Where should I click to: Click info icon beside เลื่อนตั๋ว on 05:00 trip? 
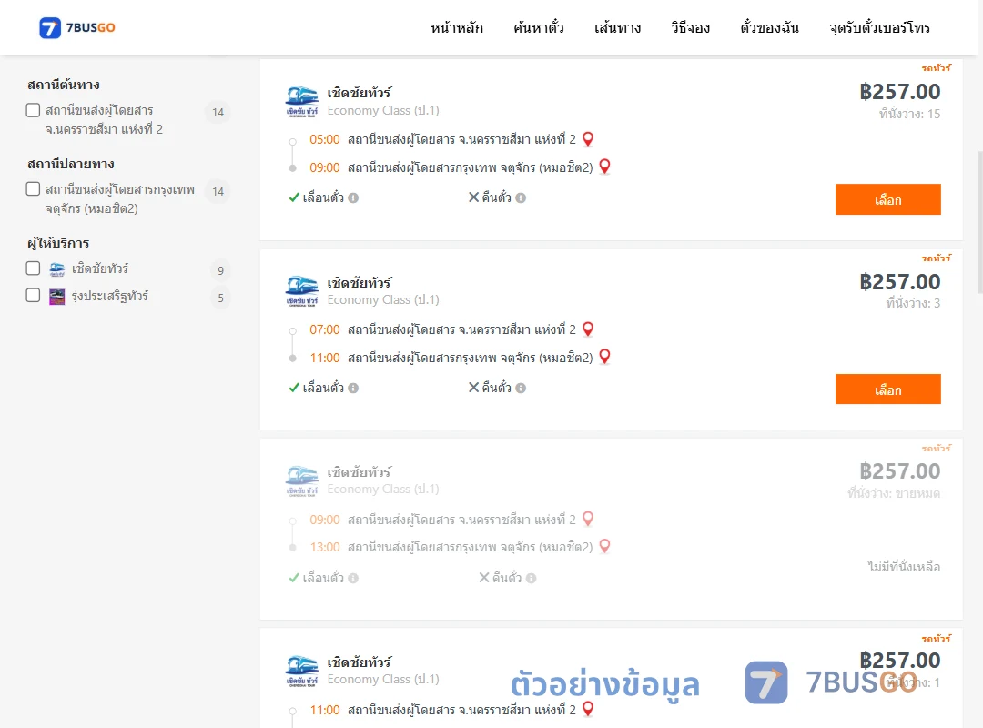point(353,198)
